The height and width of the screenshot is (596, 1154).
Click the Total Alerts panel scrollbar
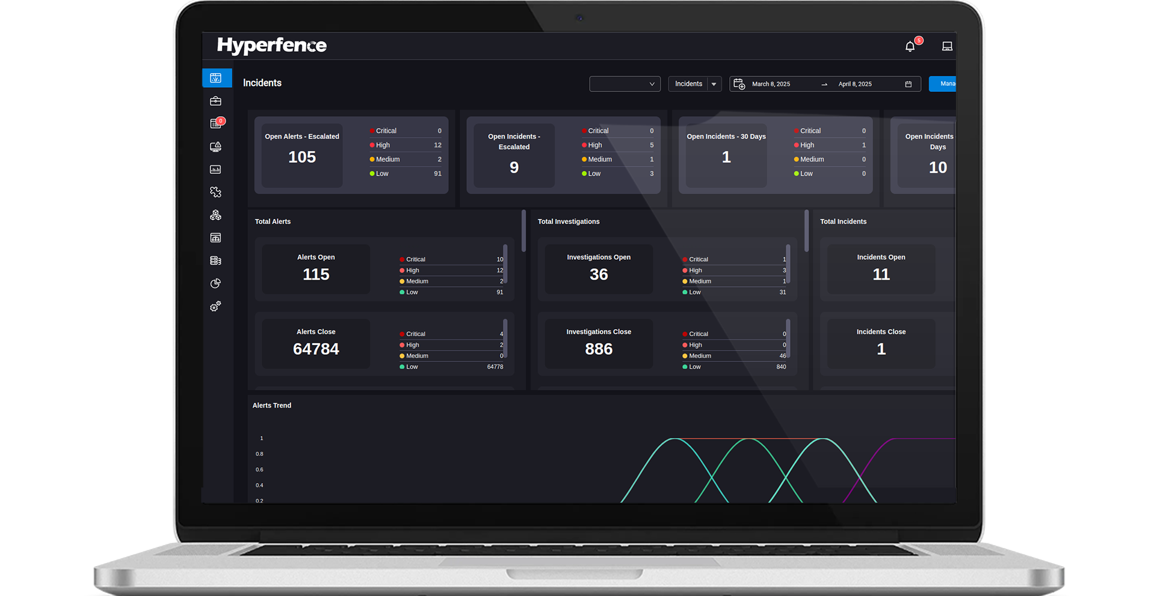point(523,230)
